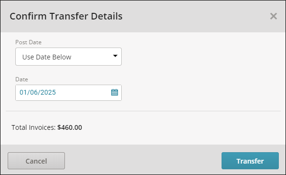The width and height of the screenshot is (286, 175).
Task: Close the Confirm Transfer Details dialog
Action: 274,16
